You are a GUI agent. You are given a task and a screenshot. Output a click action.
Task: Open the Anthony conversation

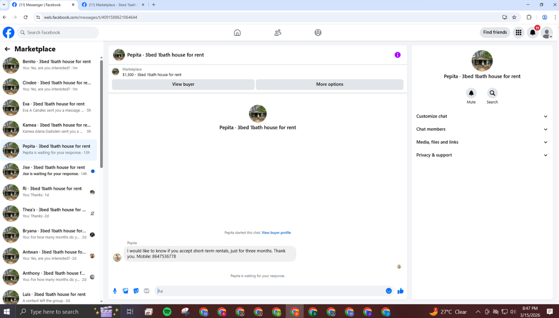(x=49, y=276)
